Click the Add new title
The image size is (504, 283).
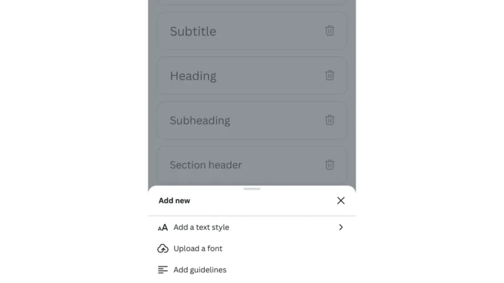(x=174, y=200)
